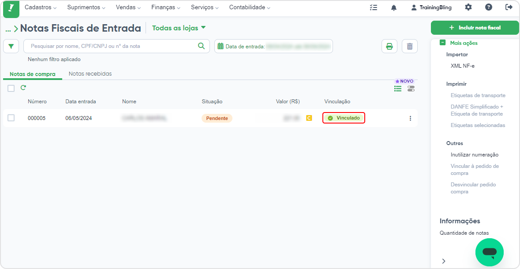This screenshot has height=269, width=520.
Task: Open the notifications bell
Action: tap(394, 7)
